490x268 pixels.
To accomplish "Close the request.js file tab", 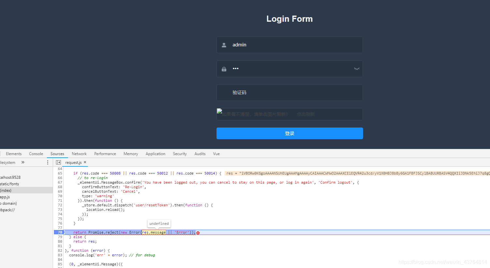I will click(x=85, y=162).
